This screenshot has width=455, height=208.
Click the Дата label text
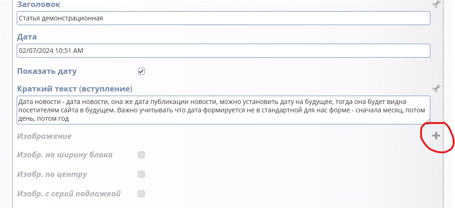point(26,37)
